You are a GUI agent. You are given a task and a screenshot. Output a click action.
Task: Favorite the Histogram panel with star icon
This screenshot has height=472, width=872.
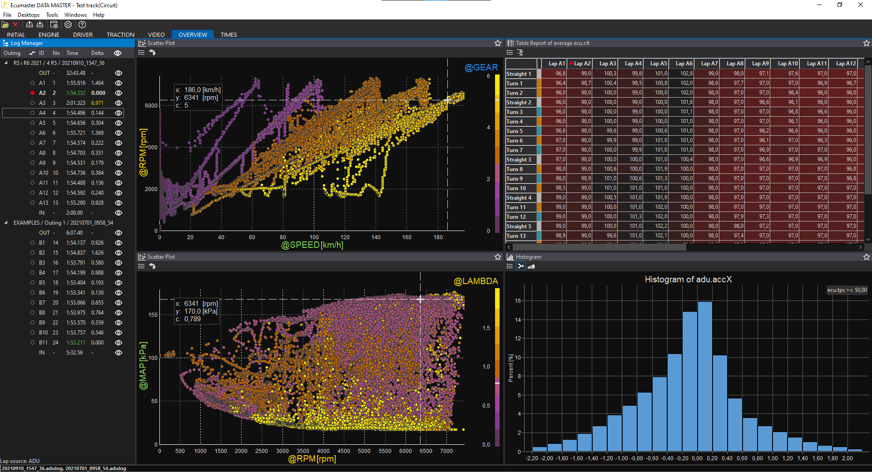[866, 257]
